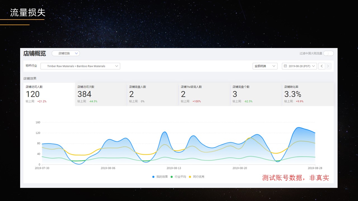Click the 160 y-axis label

(x=38, y=122)
